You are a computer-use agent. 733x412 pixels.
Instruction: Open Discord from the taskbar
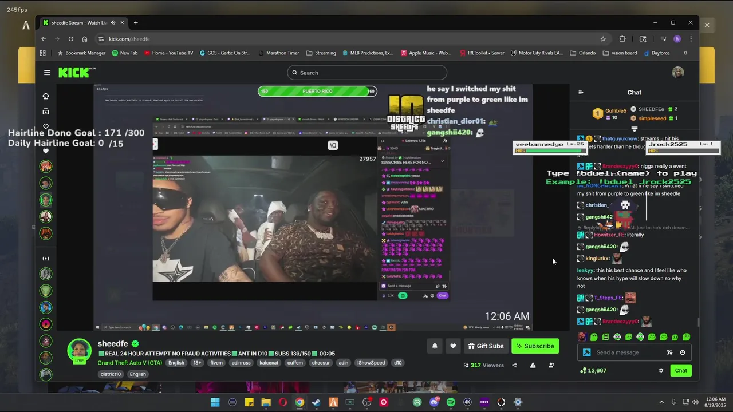(x=434, y=402)
